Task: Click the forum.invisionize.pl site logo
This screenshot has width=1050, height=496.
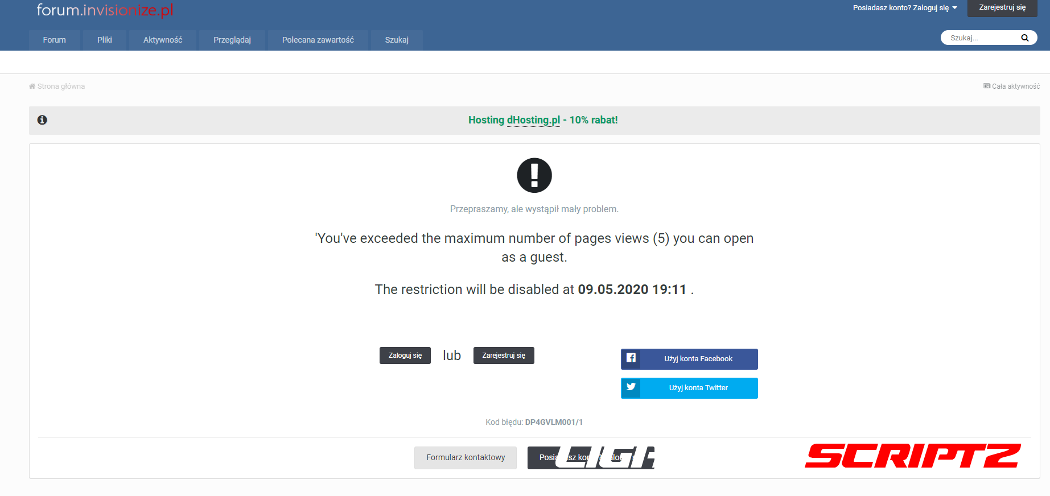Action: (x=105, y=10)
